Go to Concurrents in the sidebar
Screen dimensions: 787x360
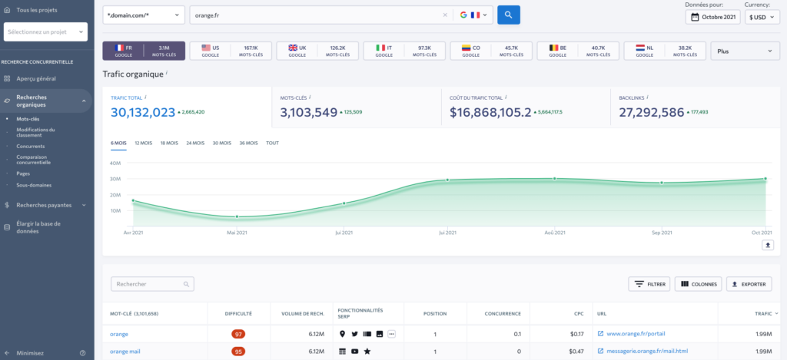point(31,147)
